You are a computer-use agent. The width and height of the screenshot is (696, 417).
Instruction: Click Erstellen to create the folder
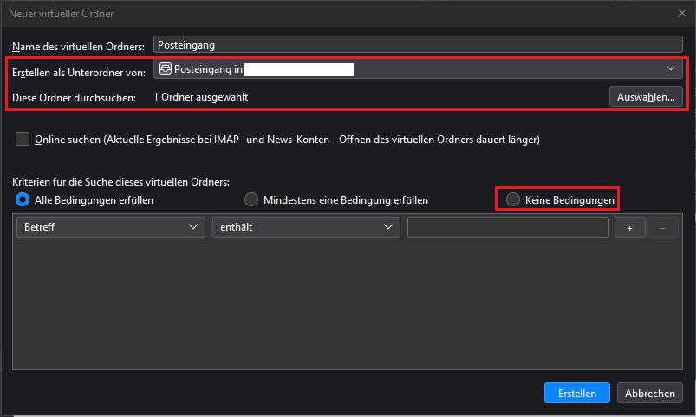[577, 393]
